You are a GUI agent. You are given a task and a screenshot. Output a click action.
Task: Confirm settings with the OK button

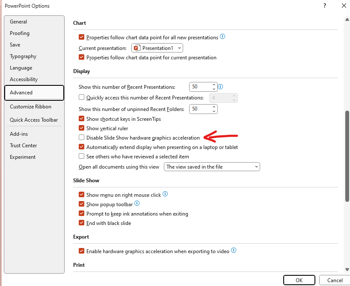[x=299, y=280]
